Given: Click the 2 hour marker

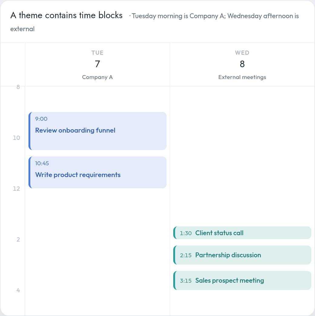Looking at the screenshot, I should point(18,239).
